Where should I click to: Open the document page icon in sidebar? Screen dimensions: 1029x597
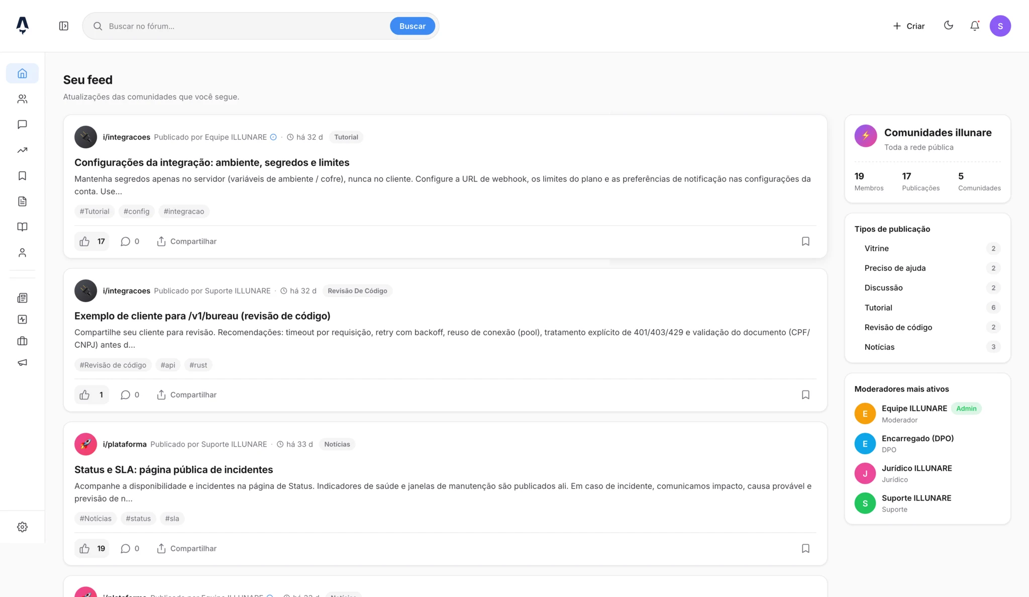pyautogui.click(x=22, y=202)
